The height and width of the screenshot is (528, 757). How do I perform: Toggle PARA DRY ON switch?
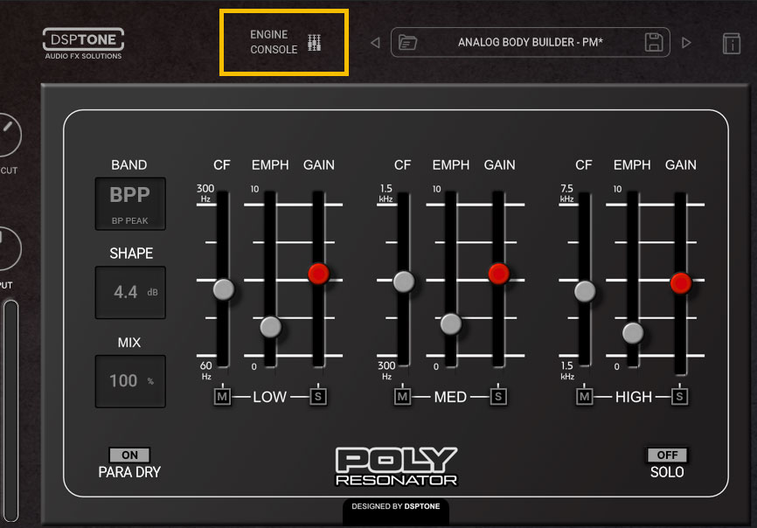[129, 455]
